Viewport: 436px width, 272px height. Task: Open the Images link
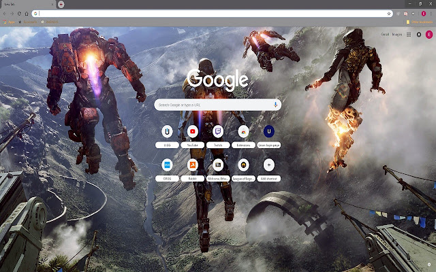396,35
